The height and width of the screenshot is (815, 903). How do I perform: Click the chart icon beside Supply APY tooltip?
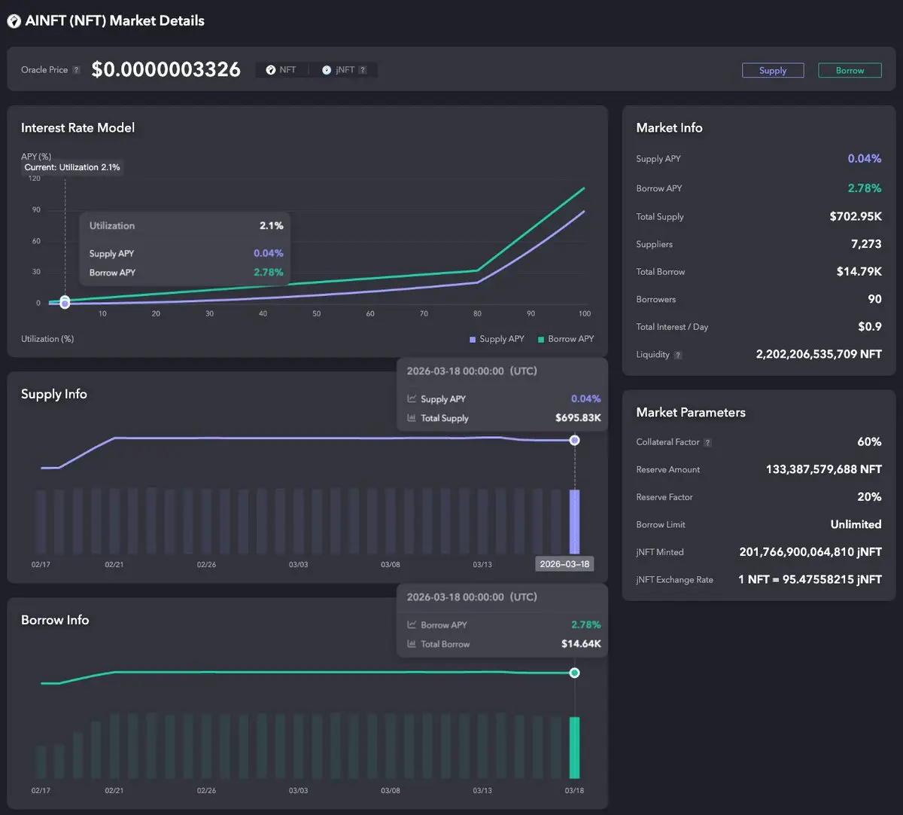[x=412, y=398]
